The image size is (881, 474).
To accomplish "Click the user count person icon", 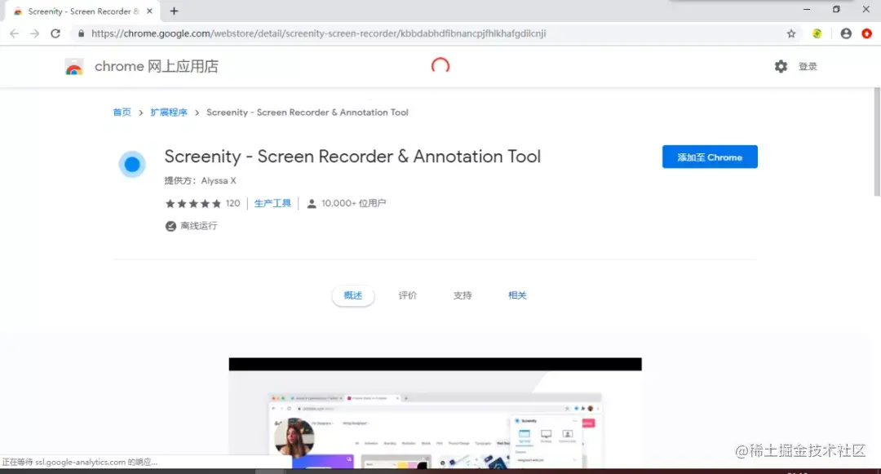I will pyautogui.click(x=312, y=203).
